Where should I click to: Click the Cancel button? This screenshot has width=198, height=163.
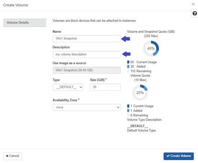12,156
